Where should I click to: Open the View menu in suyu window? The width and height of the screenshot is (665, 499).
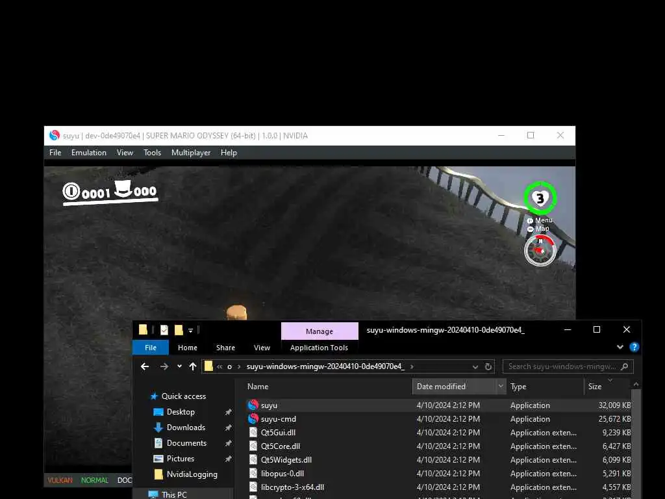point(125,153)
